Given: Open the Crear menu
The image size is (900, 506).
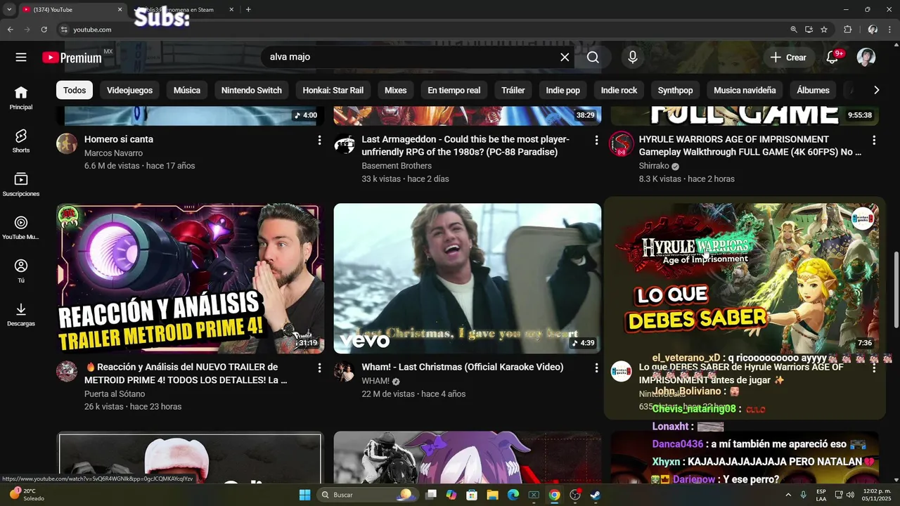Looking at the screenshot, I should 788,58.
